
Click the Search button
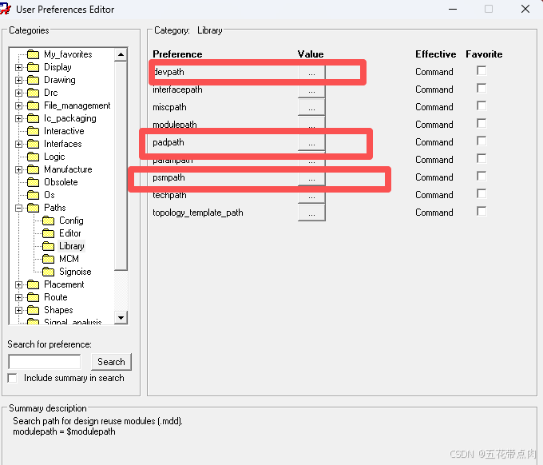(112, 362)
